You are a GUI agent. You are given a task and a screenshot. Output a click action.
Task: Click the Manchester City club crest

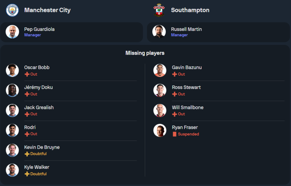coord(12,10)
